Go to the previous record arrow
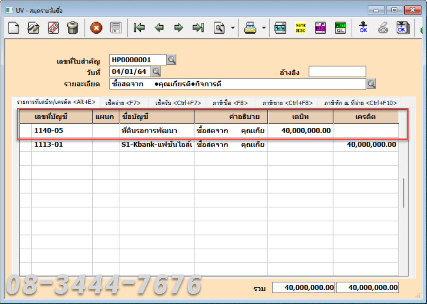The image size is (427, 304). (x=159, y=28)
